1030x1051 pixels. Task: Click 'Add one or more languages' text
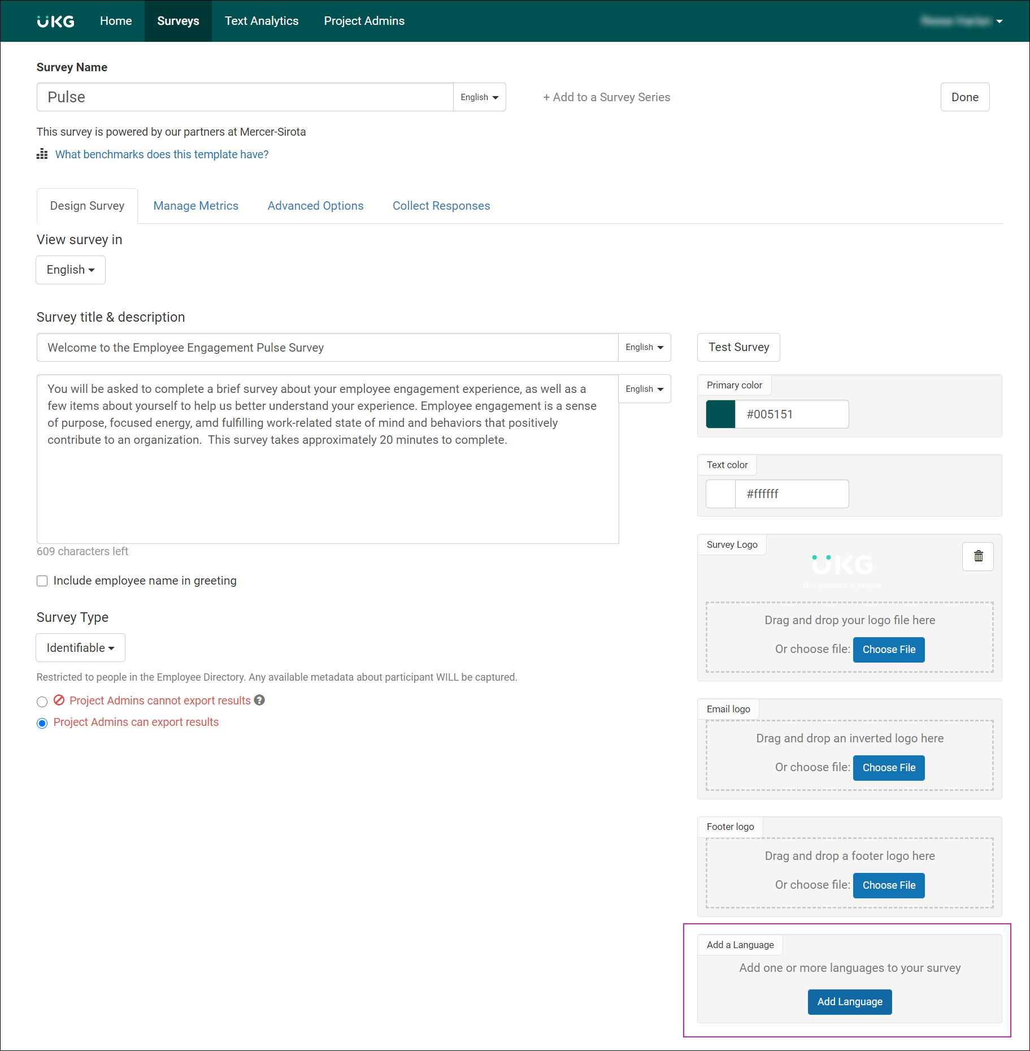pyautogui.click(x=850, y=968)
